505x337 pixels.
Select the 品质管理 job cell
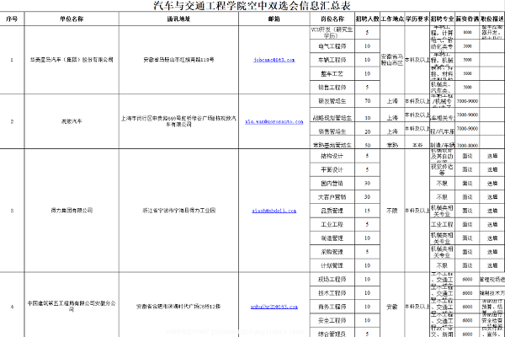332,211
